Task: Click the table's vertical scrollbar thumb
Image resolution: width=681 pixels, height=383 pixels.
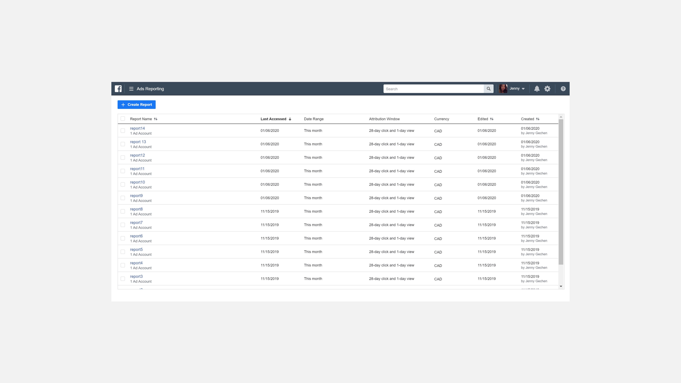Action: coord(561,191)
